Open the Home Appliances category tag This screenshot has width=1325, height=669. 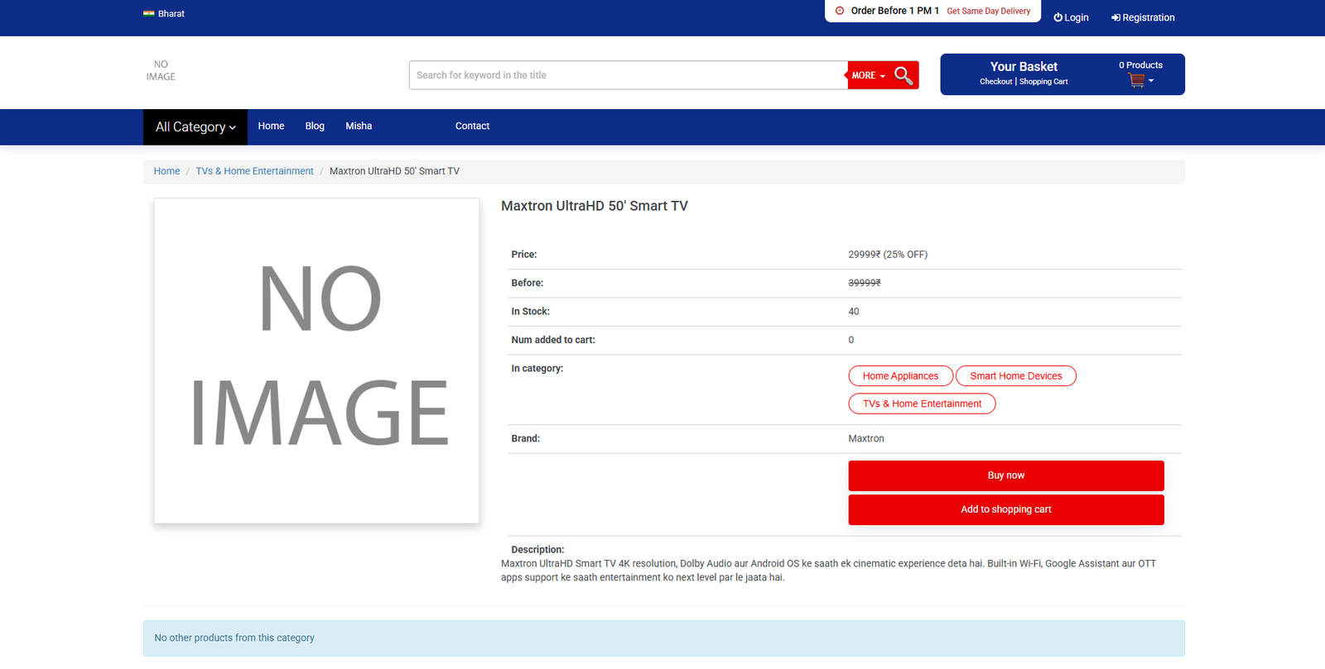[x=901, y=376]
